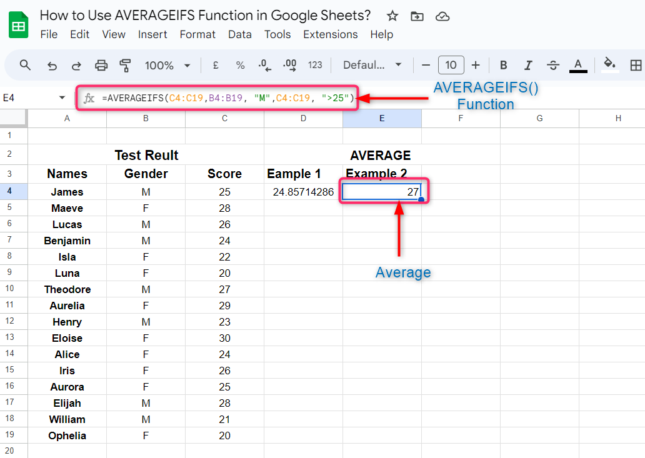Select the cell with Elijah
Screen dimensions: 645x458
[67, 403]
